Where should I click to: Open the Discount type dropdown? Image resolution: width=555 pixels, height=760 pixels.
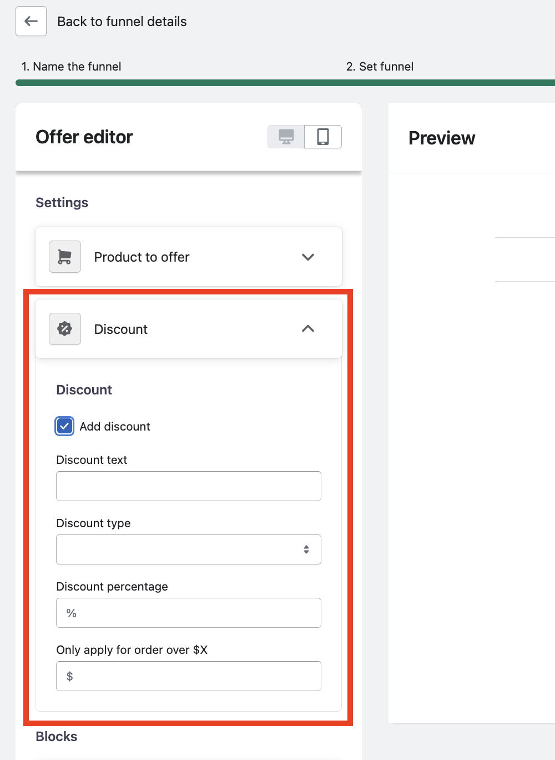click(189, 549)
